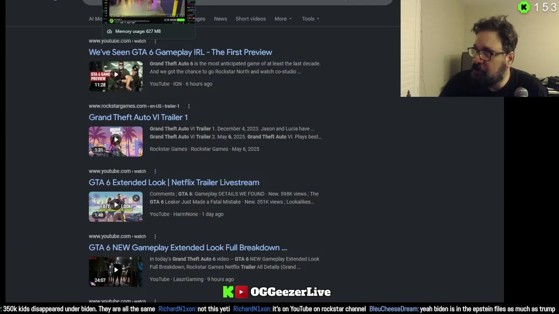Screen dimensions: 559x314
Task: Click "Rockstar Games · Rockstar Games · May 6, 2025"
Action: (x=204, y=149)
